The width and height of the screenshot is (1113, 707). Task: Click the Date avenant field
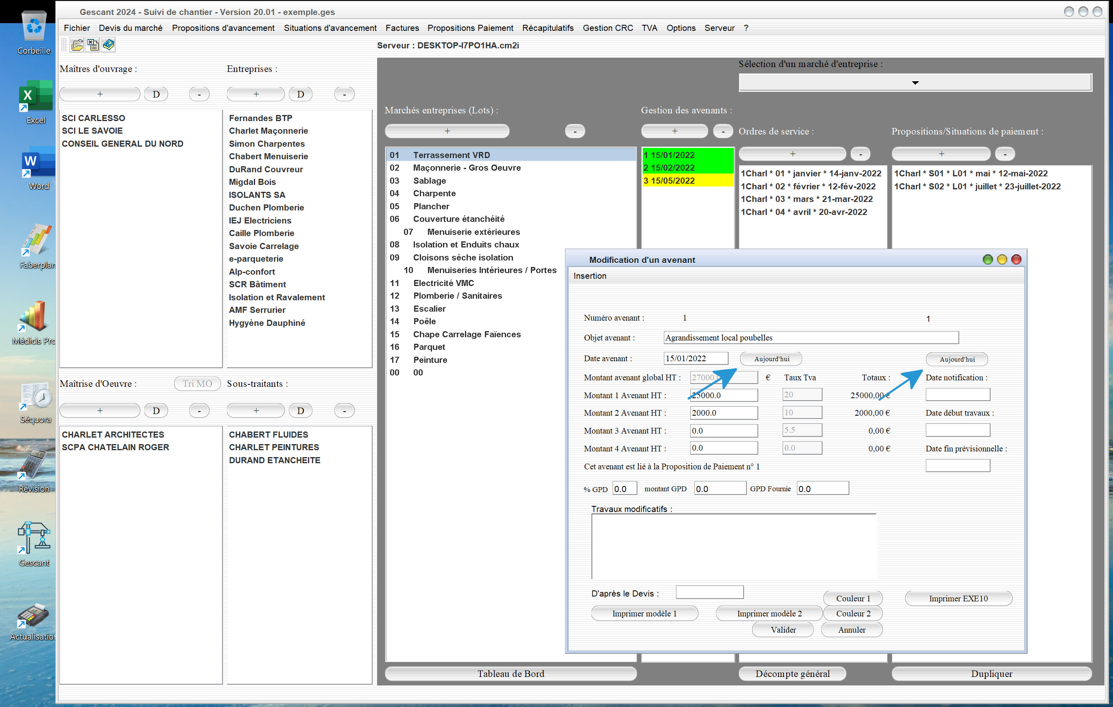click(696, 358)
